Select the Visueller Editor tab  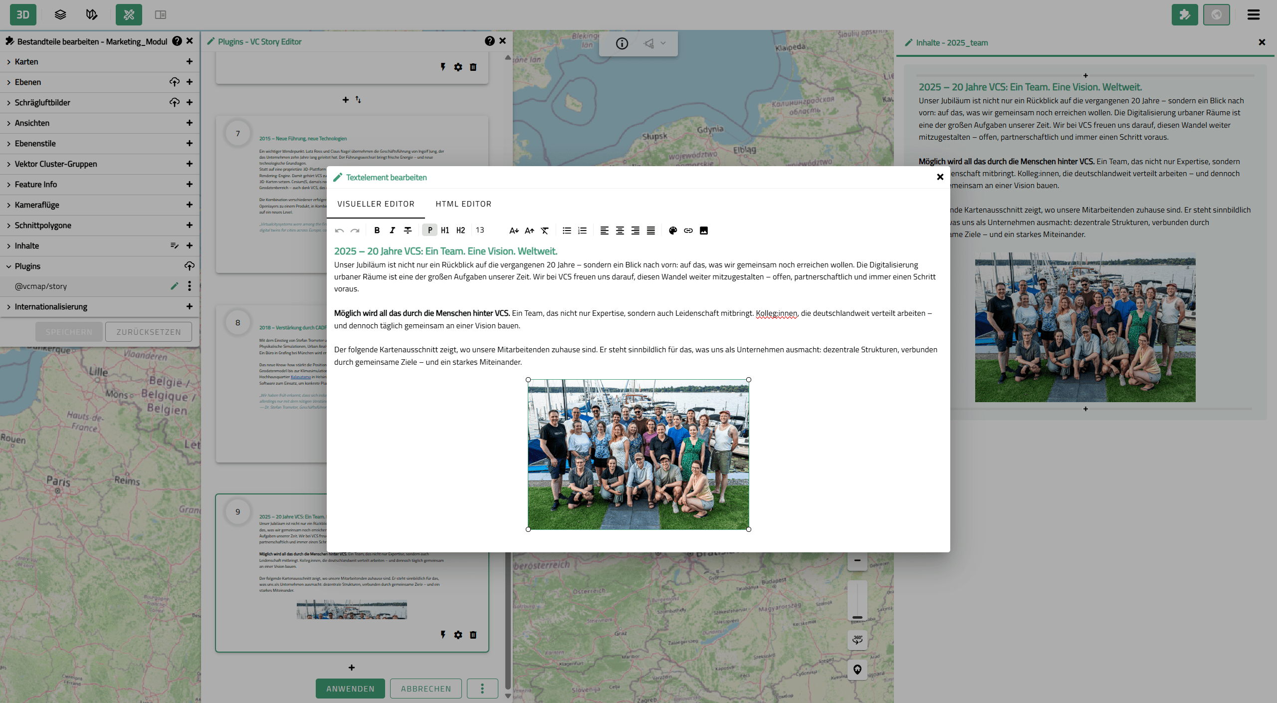coord(376,204)
